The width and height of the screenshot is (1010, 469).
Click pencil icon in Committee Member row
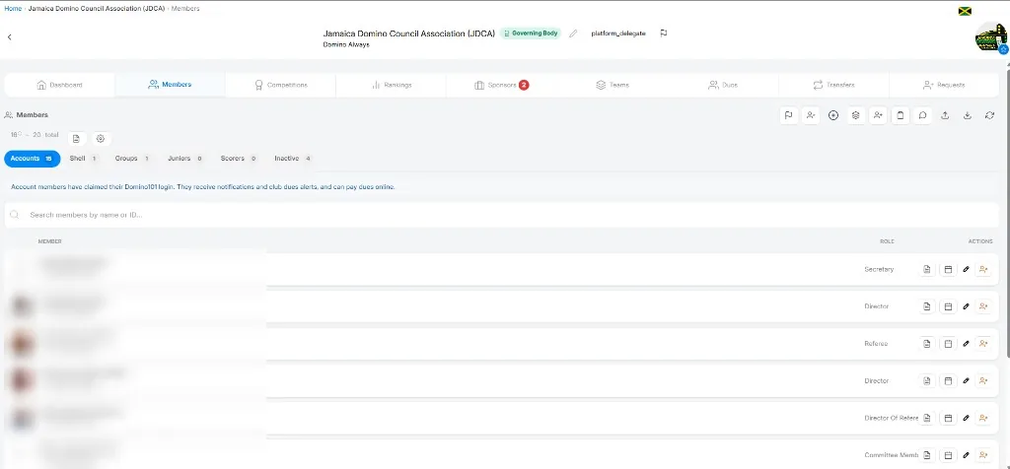tap(966, 455)
